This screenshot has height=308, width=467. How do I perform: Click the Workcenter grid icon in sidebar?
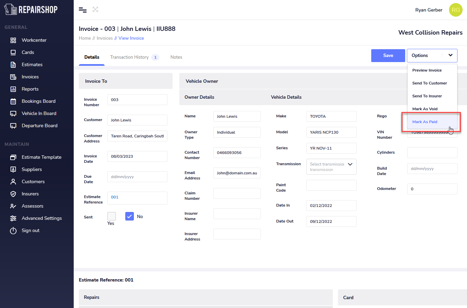(13, 40)
